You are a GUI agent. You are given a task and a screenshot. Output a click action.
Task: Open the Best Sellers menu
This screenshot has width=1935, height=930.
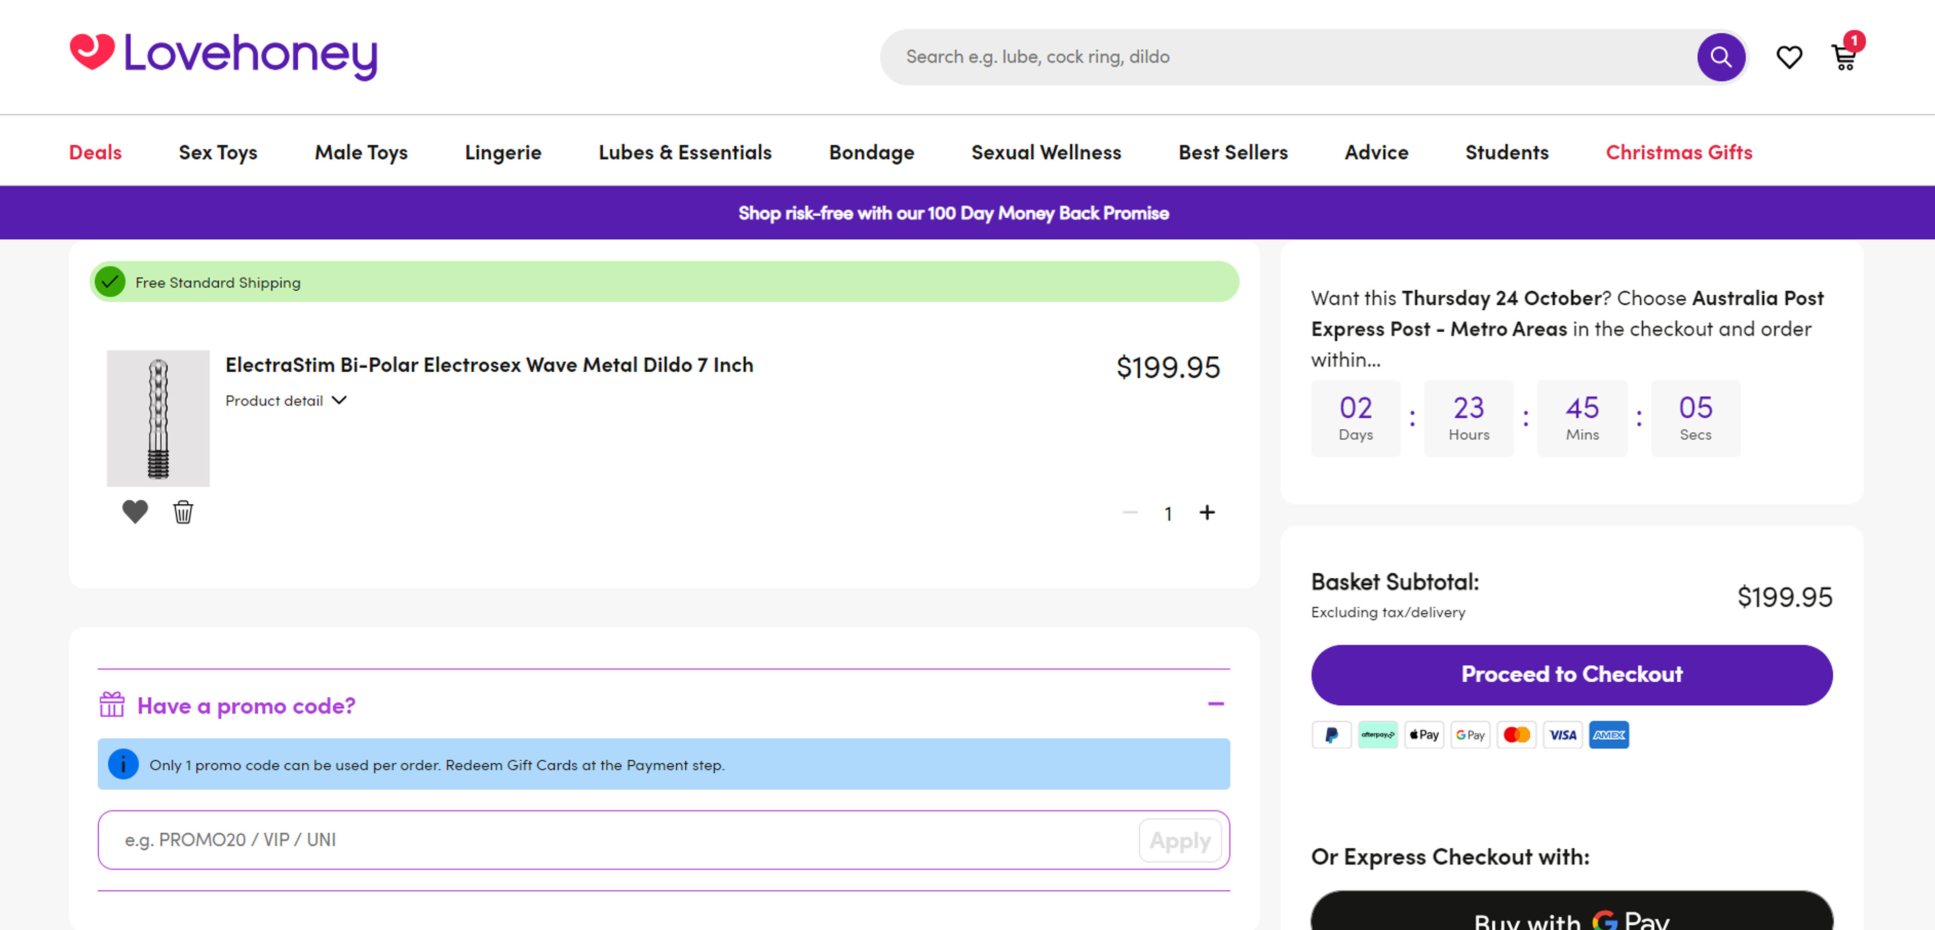click(1233, 153)
